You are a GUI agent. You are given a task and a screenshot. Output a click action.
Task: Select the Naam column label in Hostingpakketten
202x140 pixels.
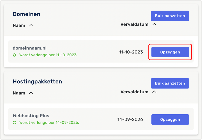(x=19, y=93)
